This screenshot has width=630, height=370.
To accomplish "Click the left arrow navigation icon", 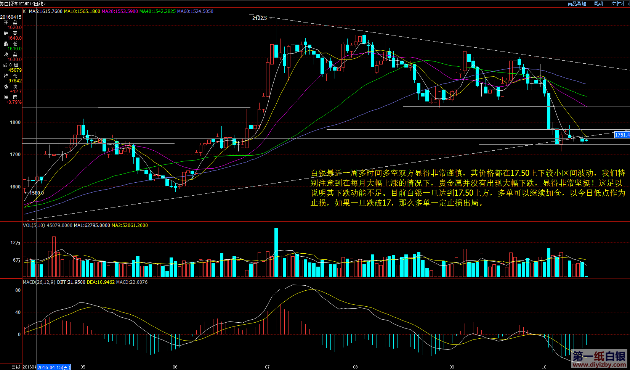I will (x=614, y=3).
